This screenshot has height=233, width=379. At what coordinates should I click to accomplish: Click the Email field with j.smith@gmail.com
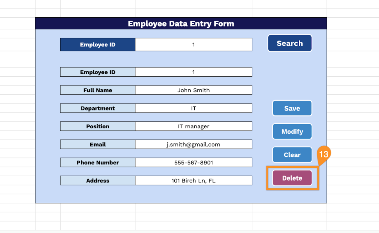193,144
